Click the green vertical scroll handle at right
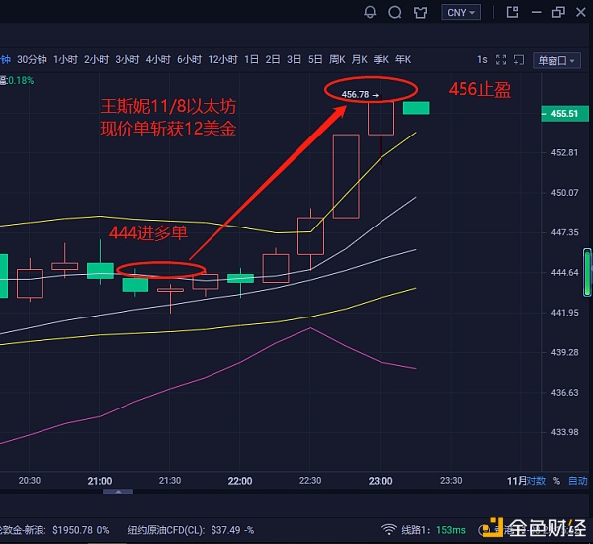The image size is (593, 544). 587,272
